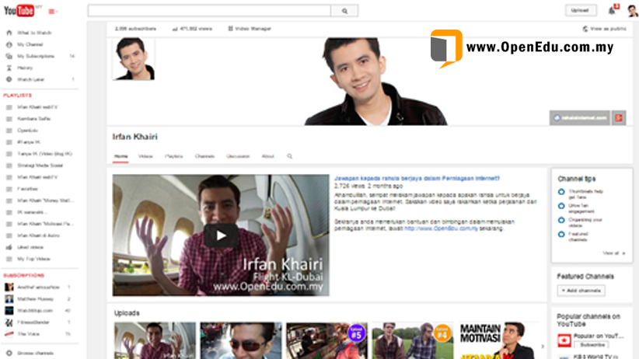Open My Top Videos playlist
Screen dimensions: 639x359
33,259
